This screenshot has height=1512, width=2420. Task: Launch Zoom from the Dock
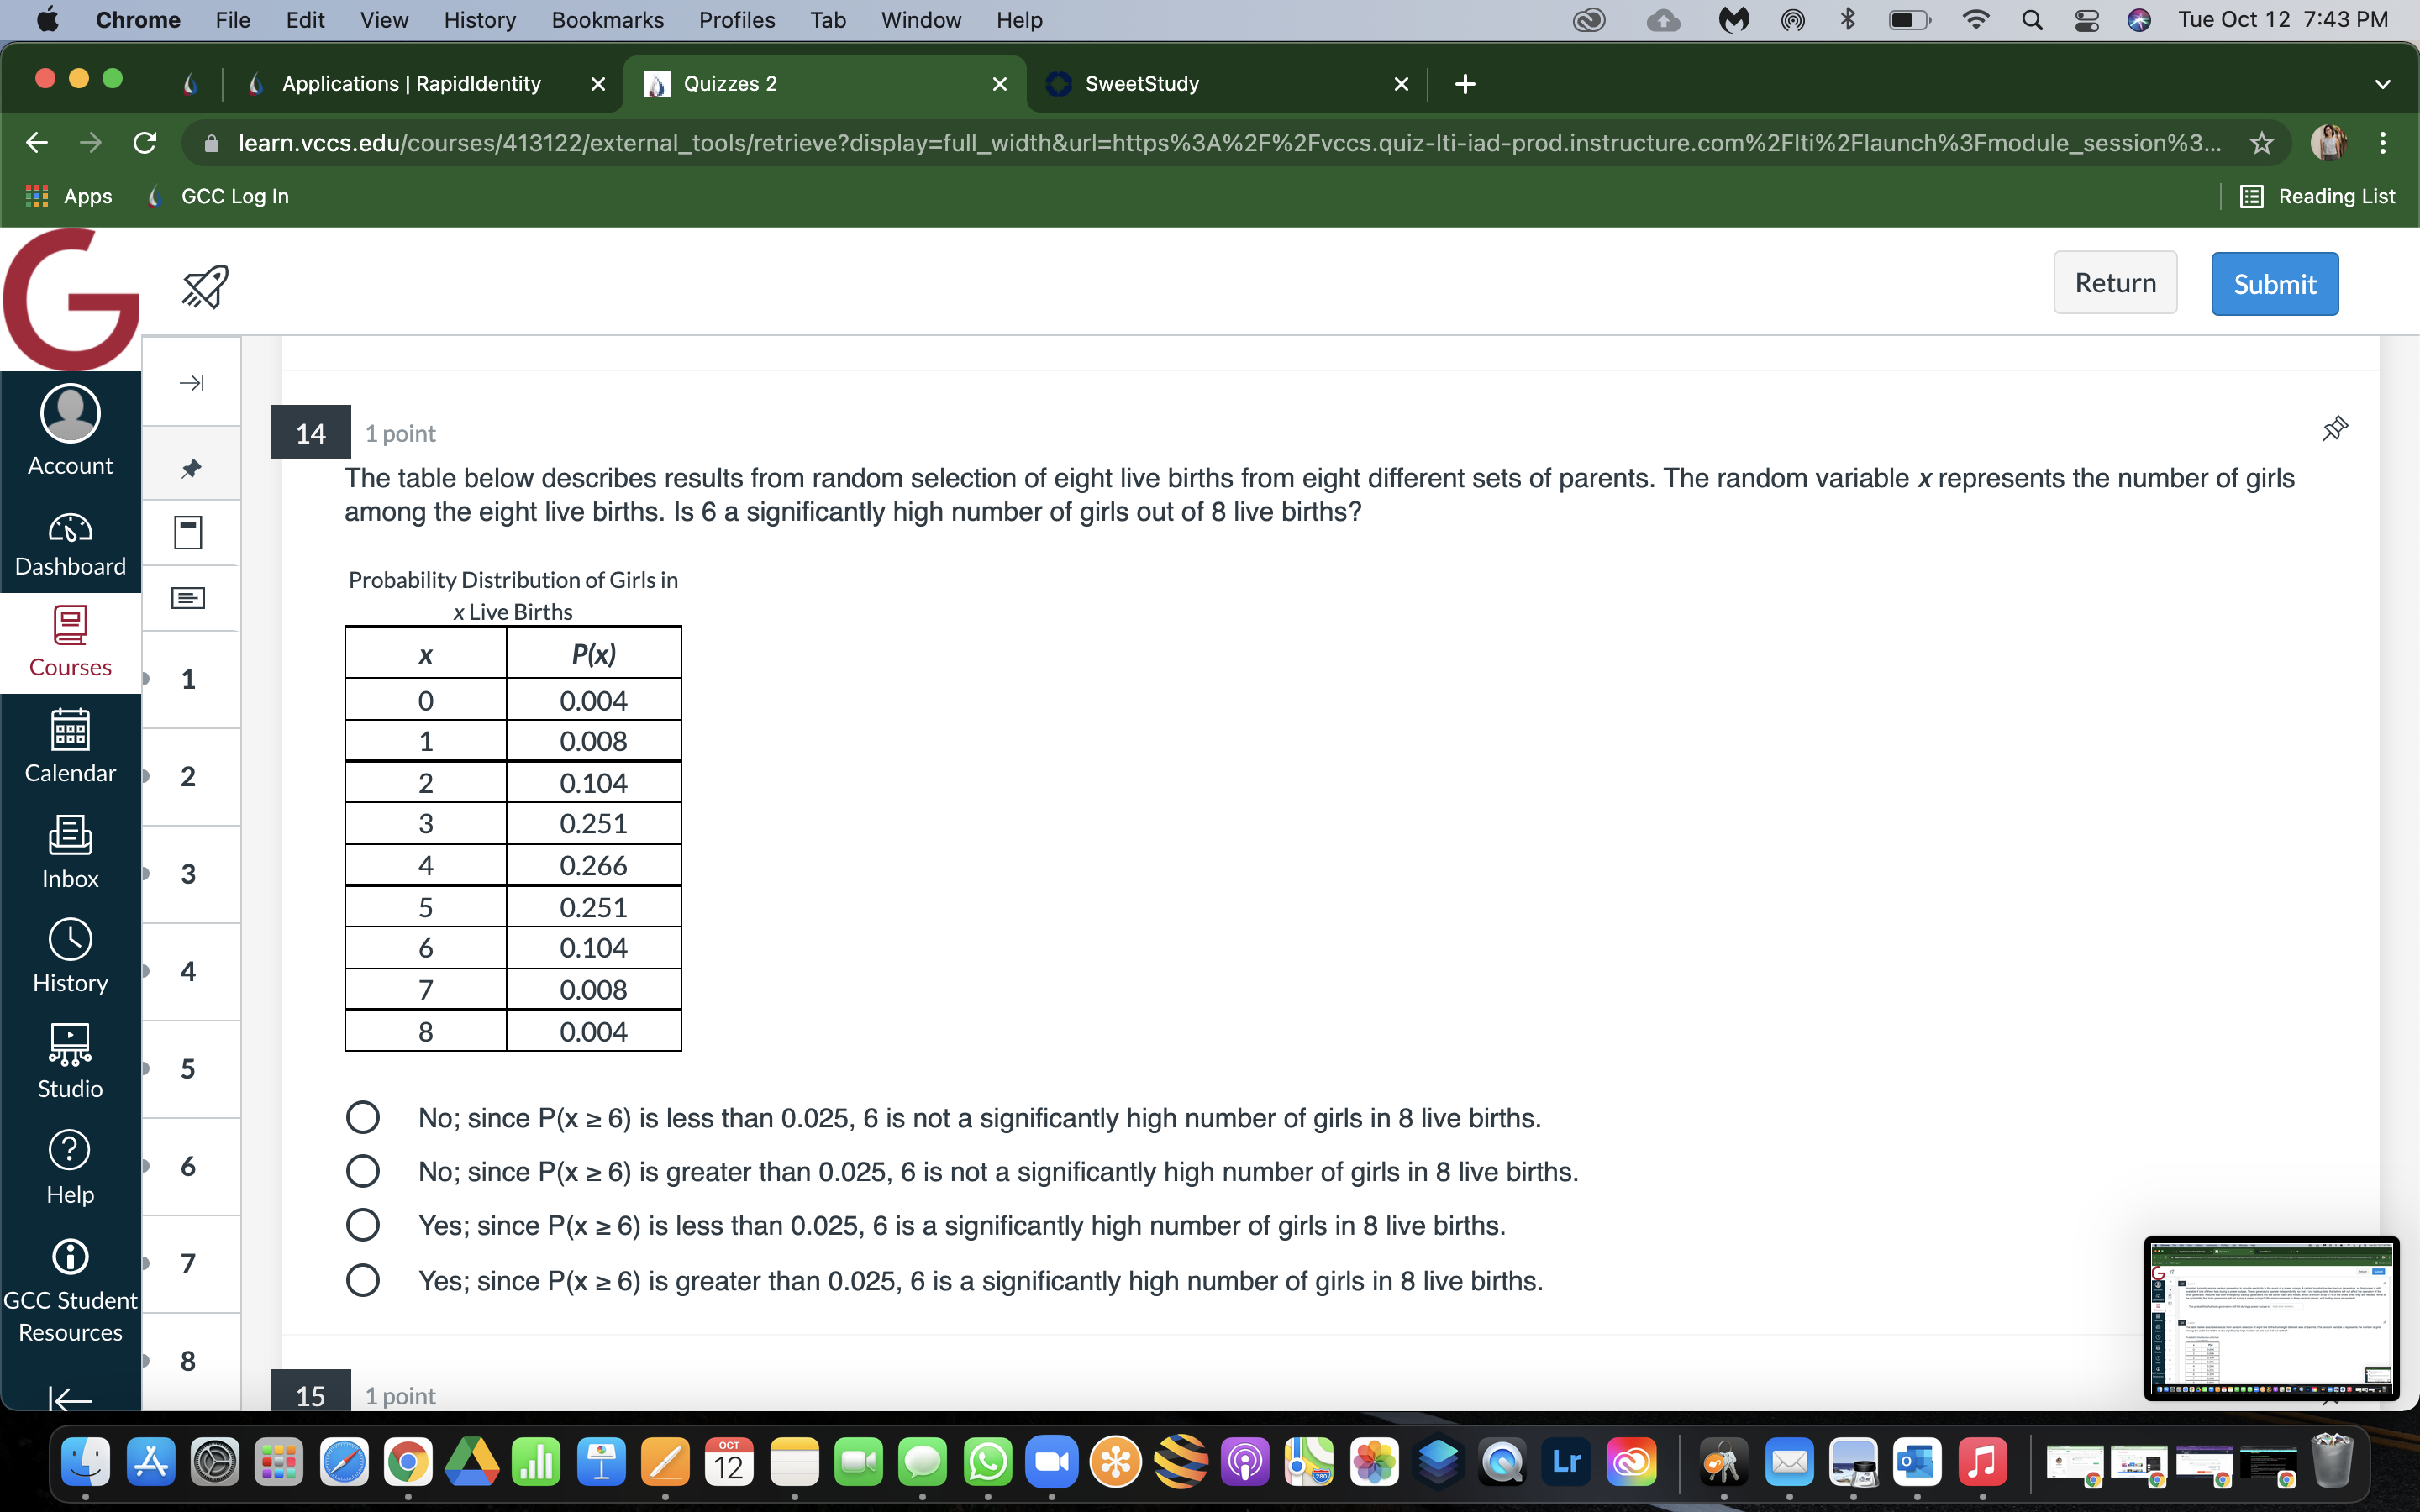1051,1463
